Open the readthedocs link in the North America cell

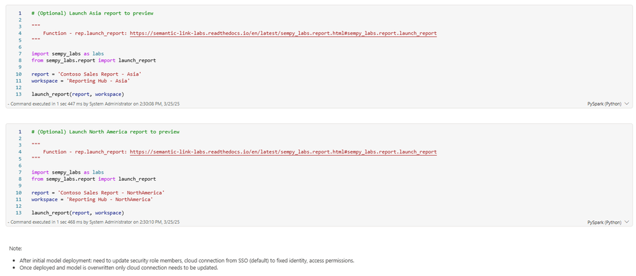point(283,152)
